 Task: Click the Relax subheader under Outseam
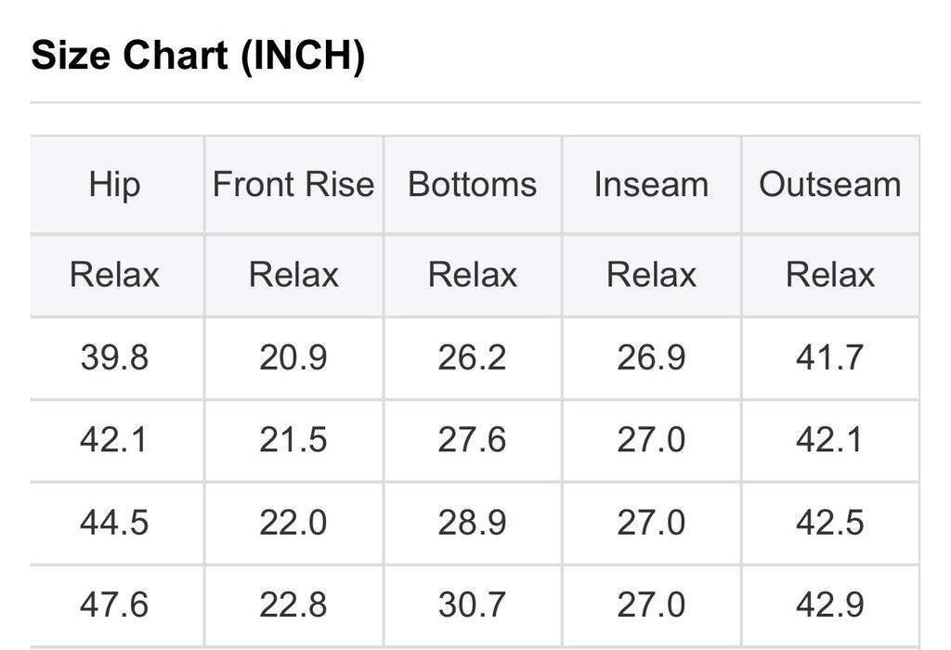830,275
